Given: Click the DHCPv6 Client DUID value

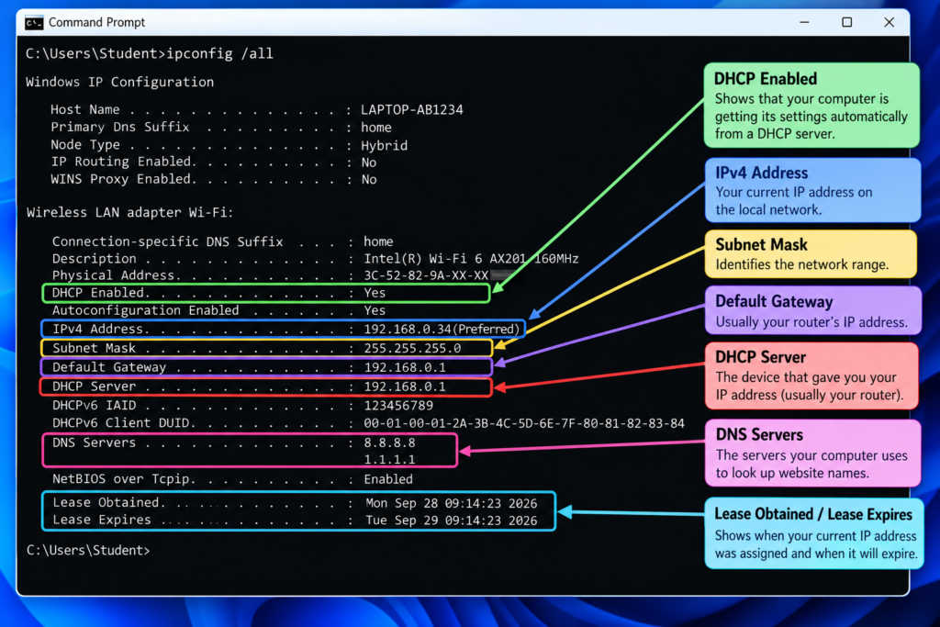Looking at the screenshot, I should (x=524, y=423).
